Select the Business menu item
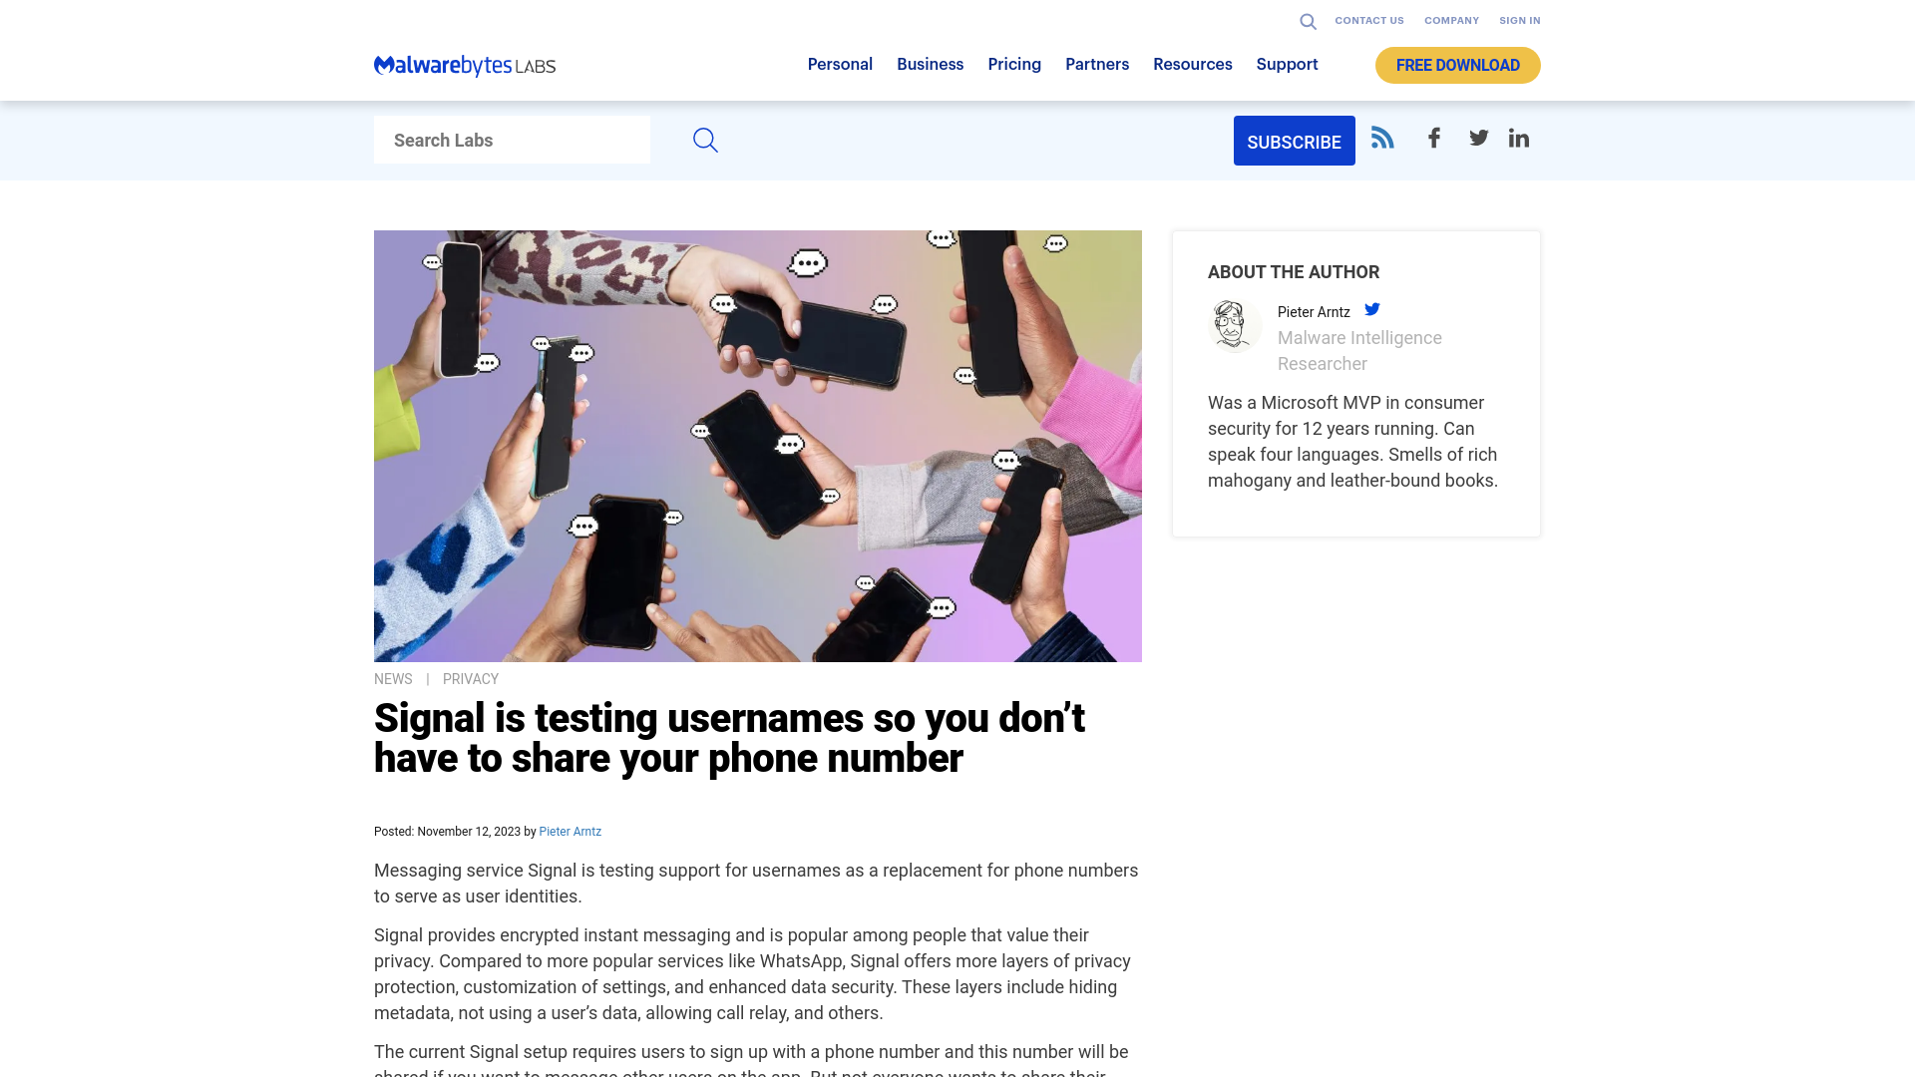 pos(930,65)
